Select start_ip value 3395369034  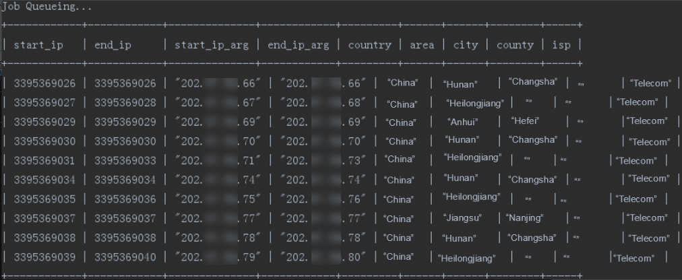coord(44,180)
